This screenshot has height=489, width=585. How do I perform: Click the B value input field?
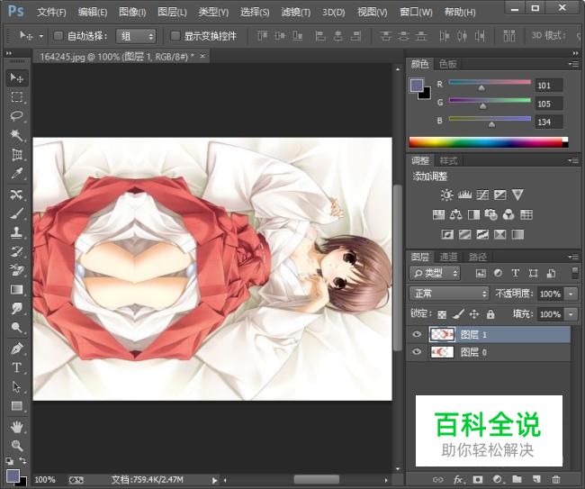coord(549,122)
